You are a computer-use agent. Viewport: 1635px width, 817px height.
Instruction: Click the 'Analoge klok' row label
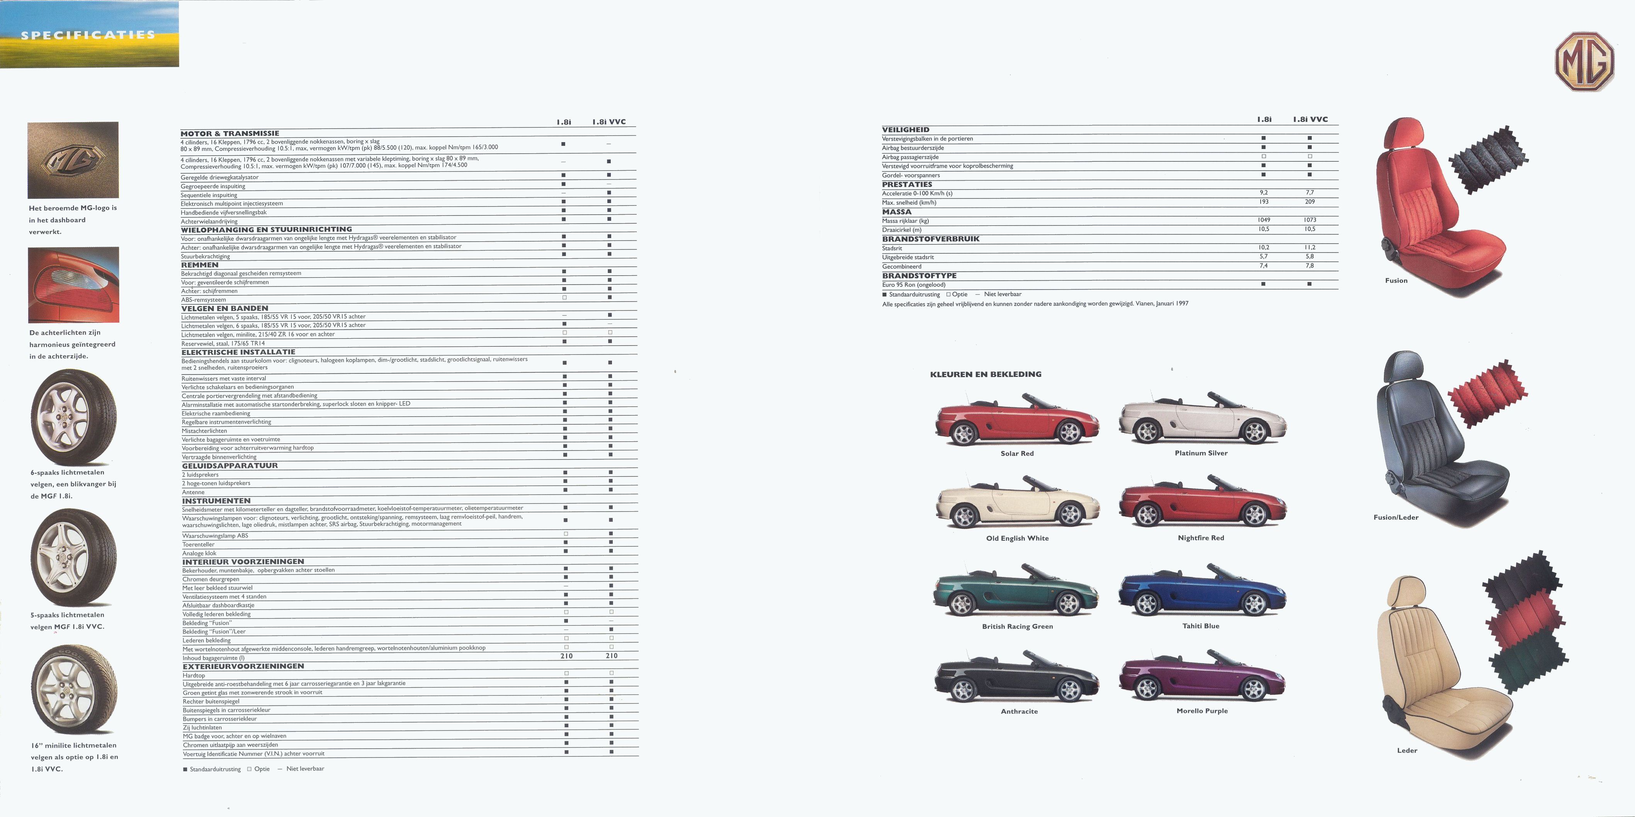click(199, 553)
